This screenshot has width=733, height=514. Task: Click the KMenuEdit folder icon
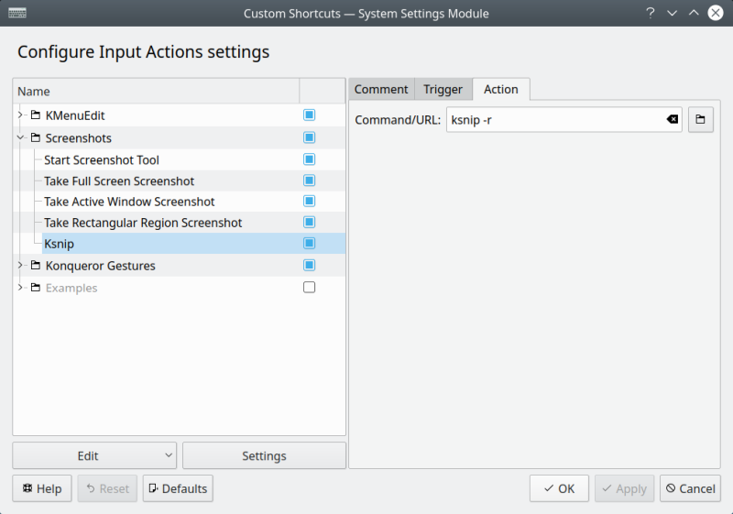36,115
